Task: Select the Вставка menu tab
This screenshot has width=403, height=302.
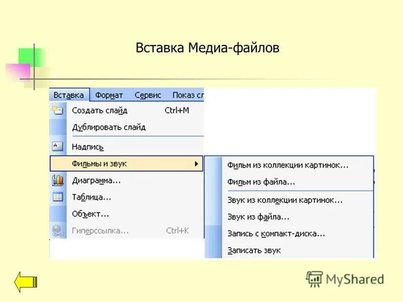Action: coord(70,94)
